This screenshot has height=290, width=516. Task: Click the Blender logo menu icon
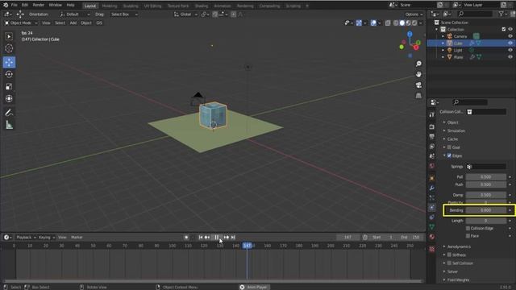click(6, 5)
